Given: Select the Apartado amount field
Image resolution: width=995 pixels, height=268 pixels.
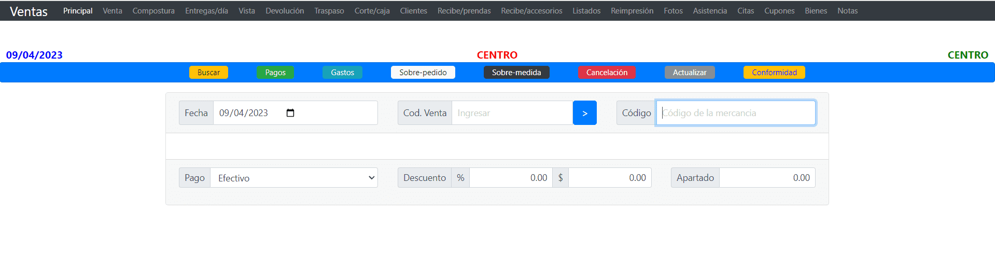Looking at the screenshot, I should 766,178.
